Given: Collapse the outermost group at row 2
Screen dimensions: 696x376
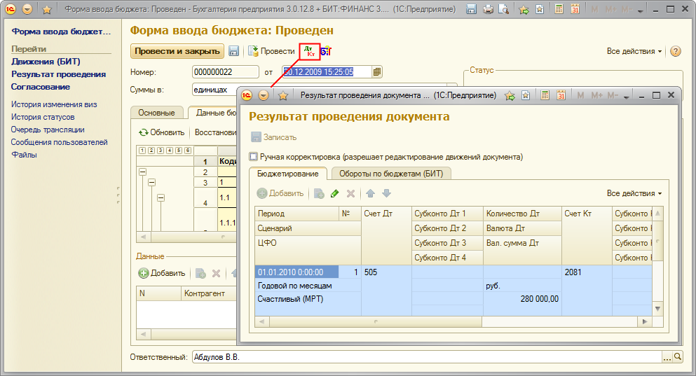Looking at the screenshot, I should 142,172.
